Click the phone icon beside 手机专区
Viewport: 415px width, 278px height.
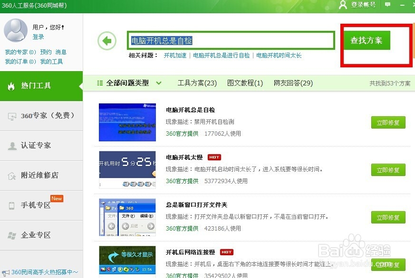[11, 205]
